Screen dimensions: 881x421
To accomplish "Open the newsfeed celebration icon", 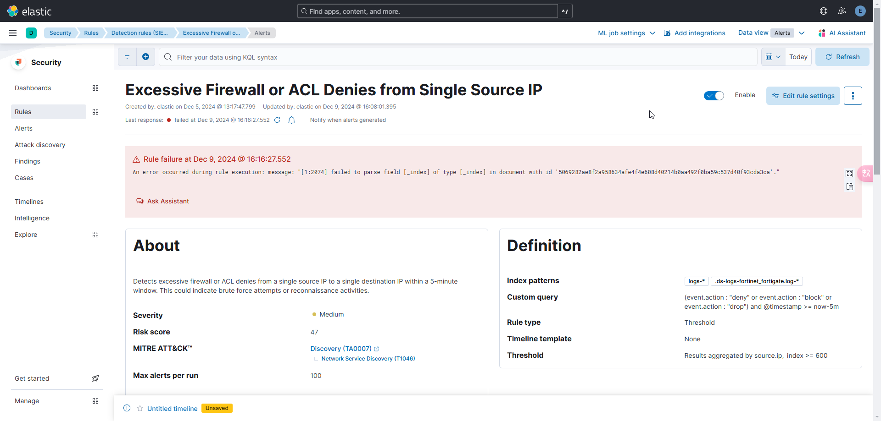I will pos(842,11).
